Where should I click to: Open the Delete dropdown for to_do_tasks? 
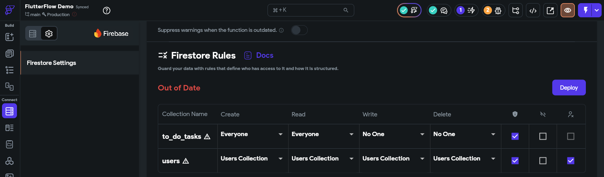point(465,134)
